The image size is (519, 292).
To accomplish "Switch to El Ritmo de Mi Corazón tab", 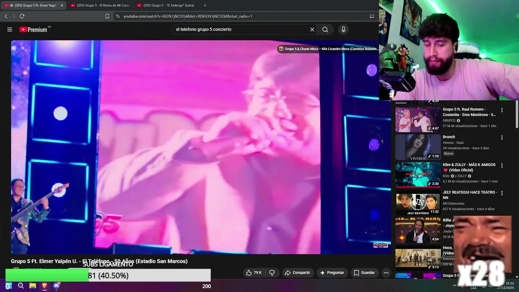I will [x=100, y=5].
